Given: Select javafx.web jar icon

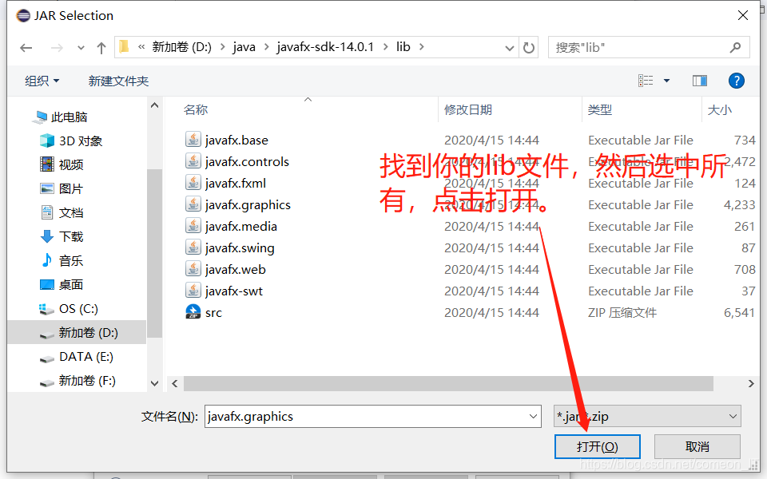Looking at the screenshot, I should point(193,269).
